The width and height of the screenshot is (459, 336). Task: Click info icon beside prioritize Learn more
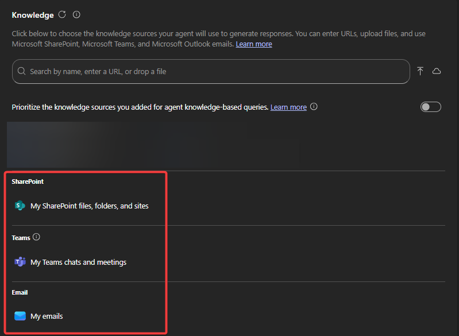(314, 106)
